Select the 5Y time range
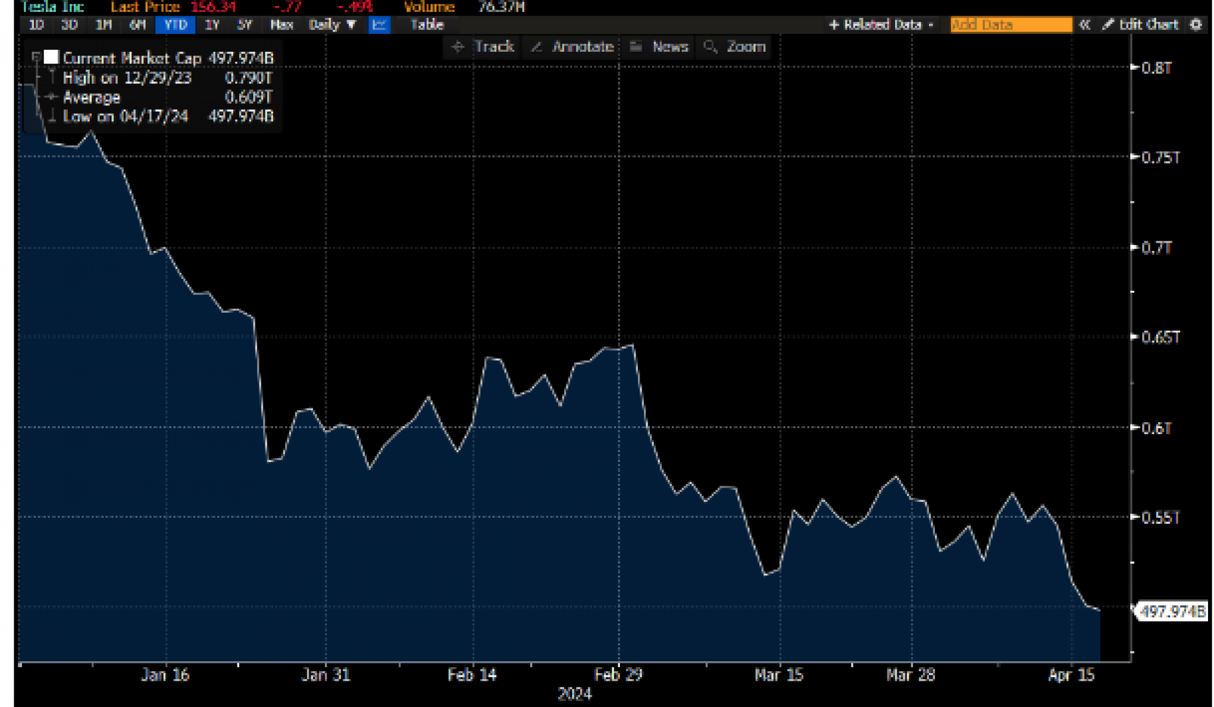Screen dimensions: 1214x707 (x=245, y=25)
